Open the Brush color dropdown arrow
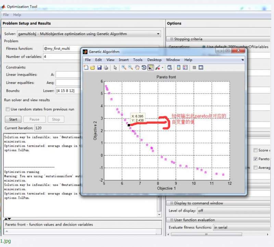The image size is (274, 247). 162,67
